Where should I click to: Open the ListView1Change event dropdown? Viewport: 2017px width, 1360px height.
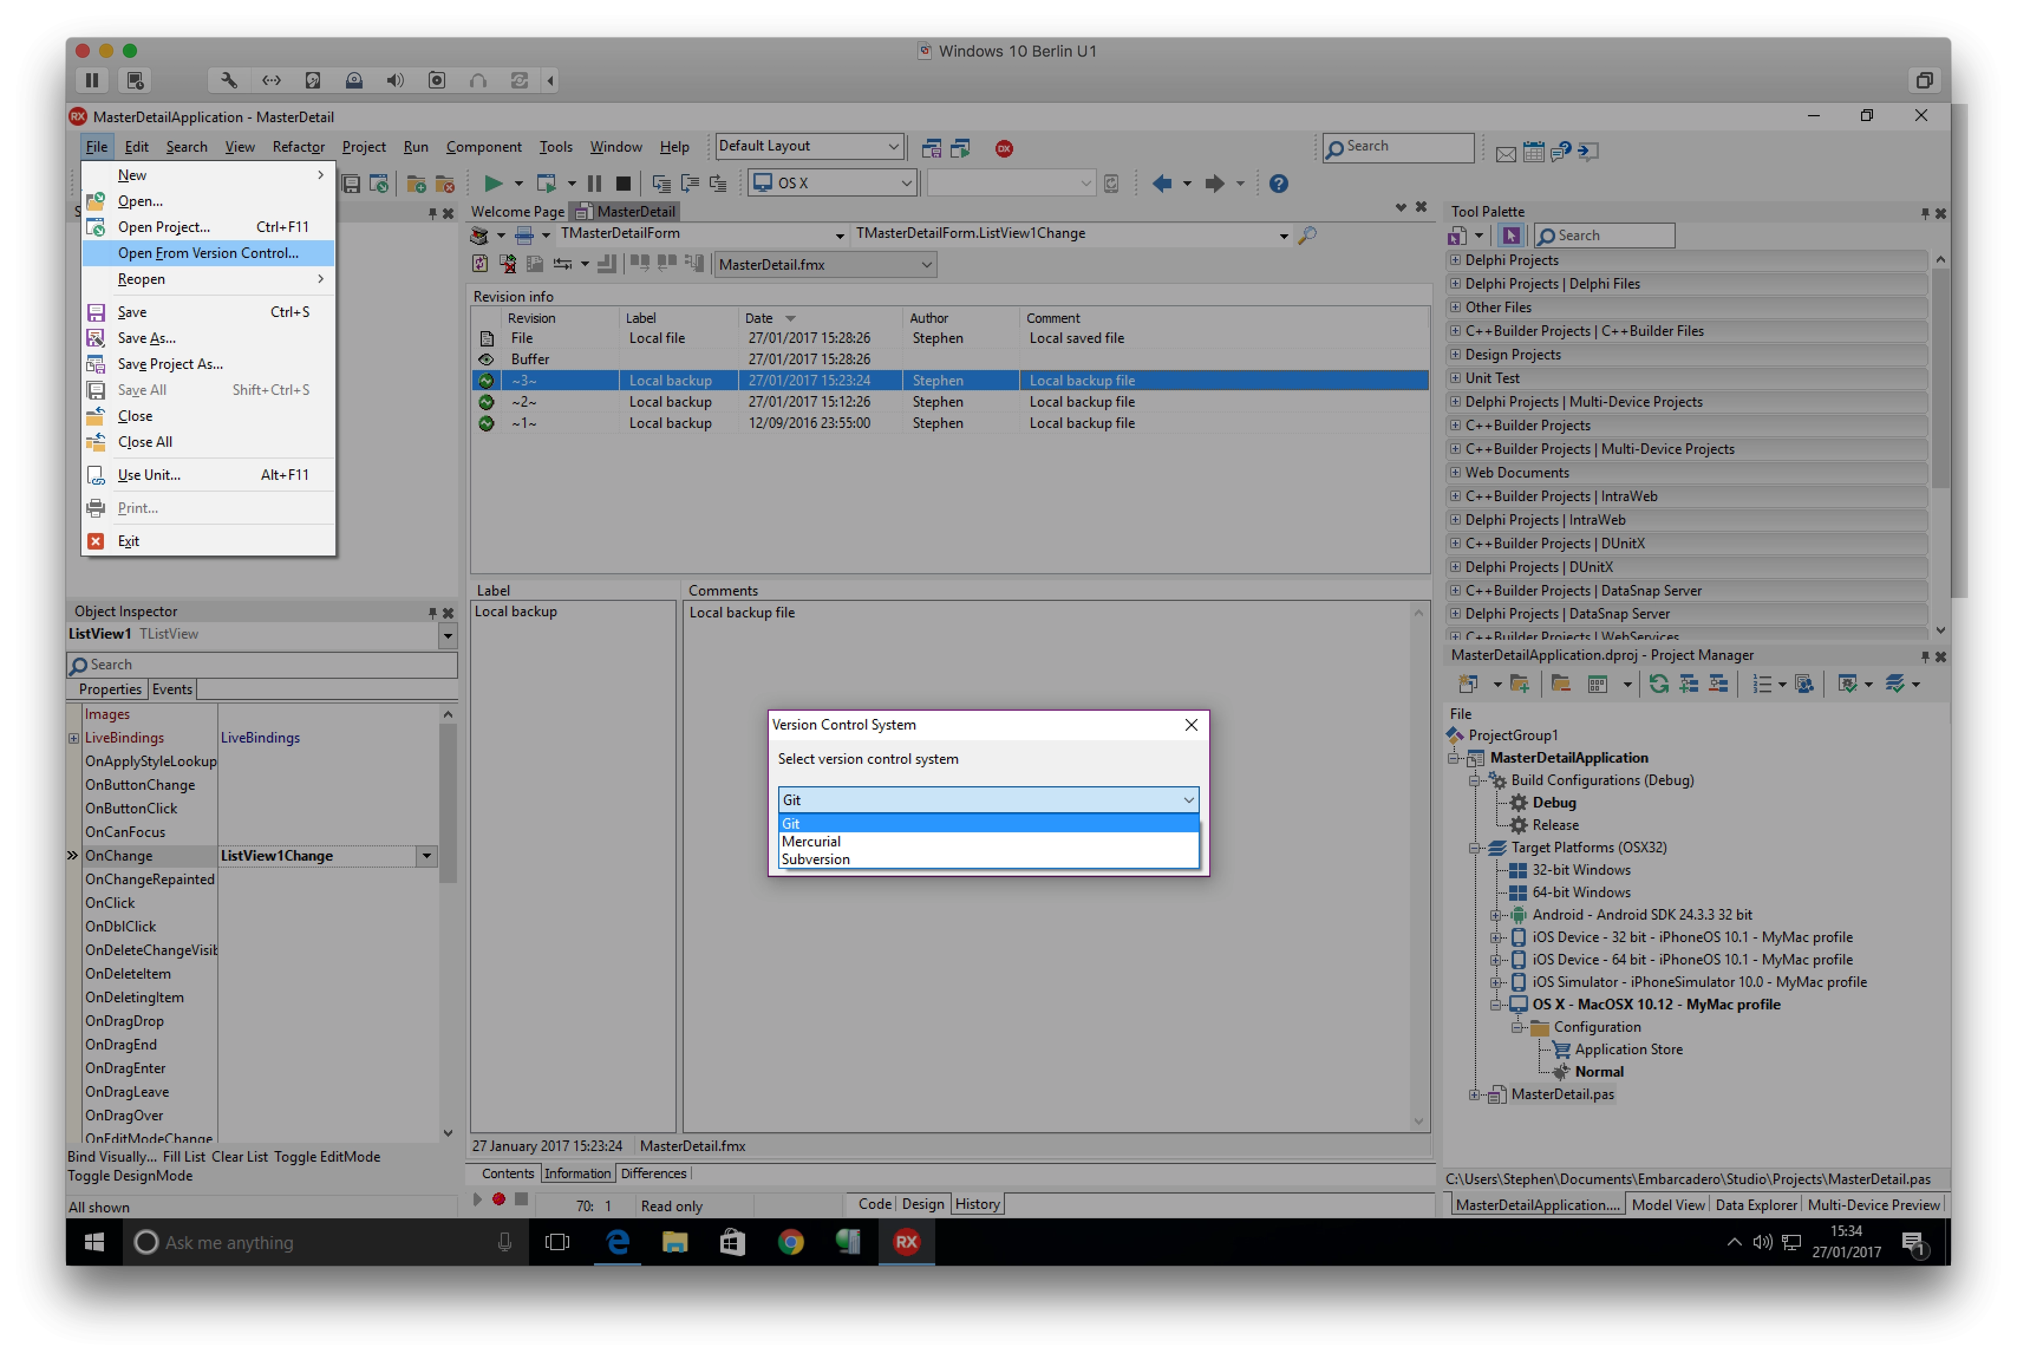pyautogui.click(x=427, y=856)
